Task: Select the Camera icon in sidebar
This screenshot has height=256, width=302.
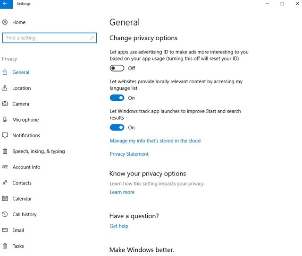Action: [5, 104]
